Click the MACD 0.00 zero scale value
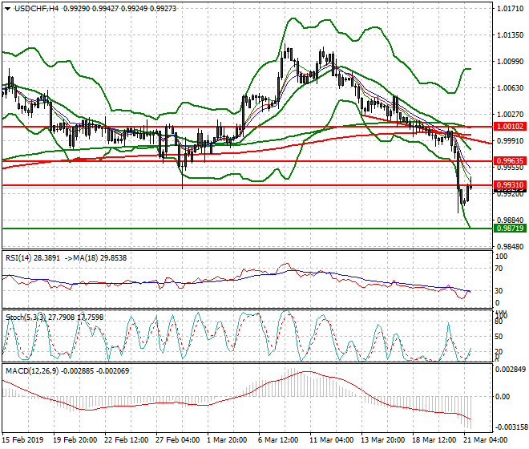This screenshot has width=529, height=449. click(x=503, y=397)
